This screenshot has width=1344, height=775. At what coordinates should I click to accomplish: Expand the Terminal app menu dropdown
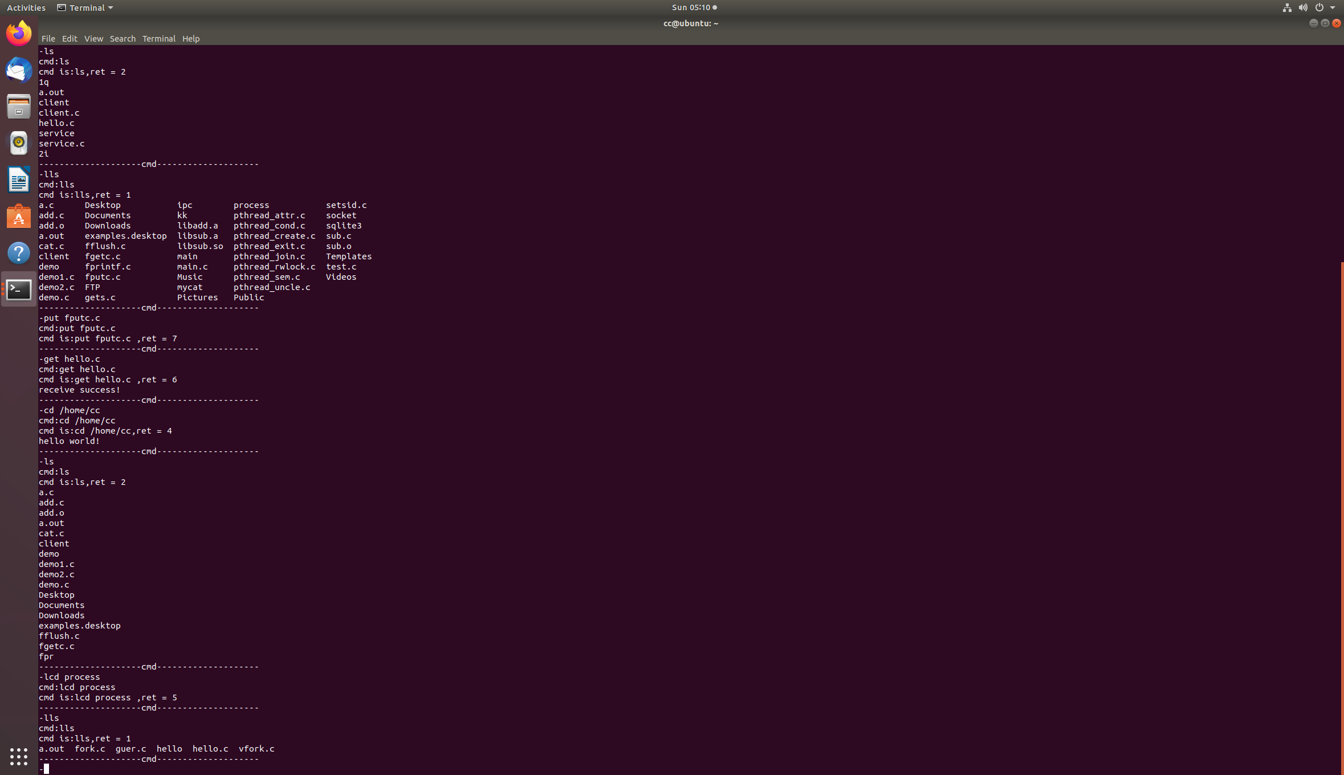(85, 7)
